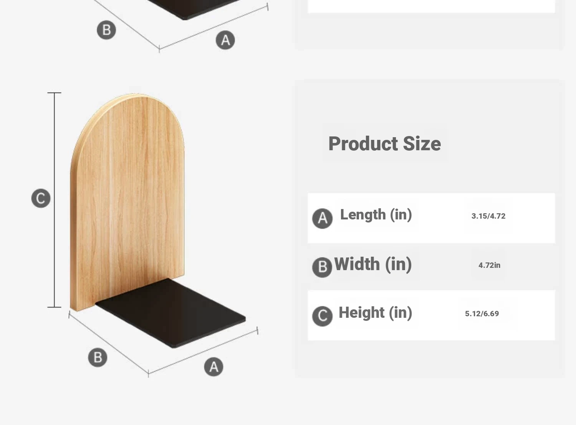
Task: Click the black base plate in the cropped upper diagram
Action: pos(192,10)
